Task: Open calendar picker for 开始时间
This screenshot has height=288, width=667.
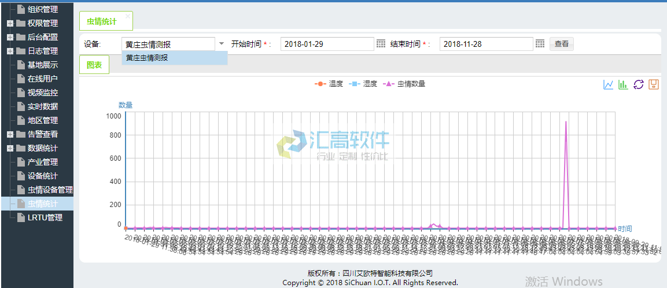Action: 381,44
